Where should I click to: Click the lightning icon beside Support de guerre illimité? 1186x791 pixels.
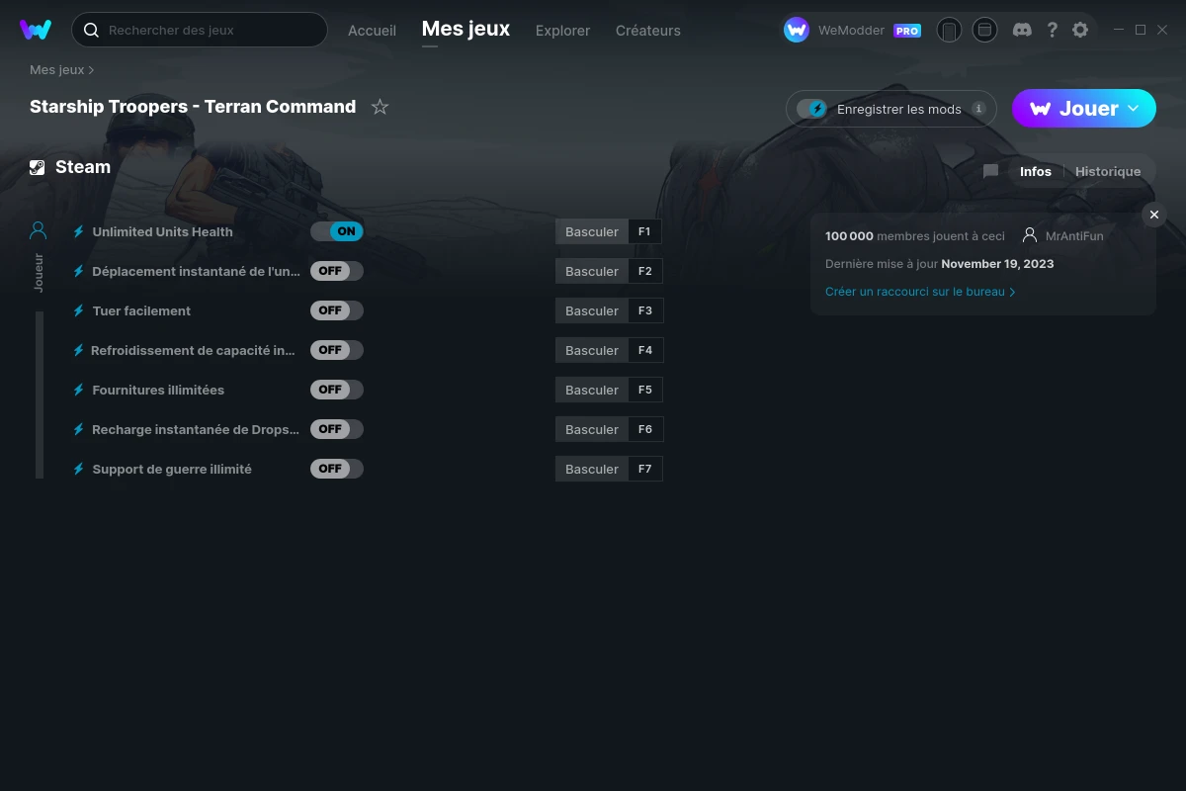pyautogui.click(x=79, y=469)
